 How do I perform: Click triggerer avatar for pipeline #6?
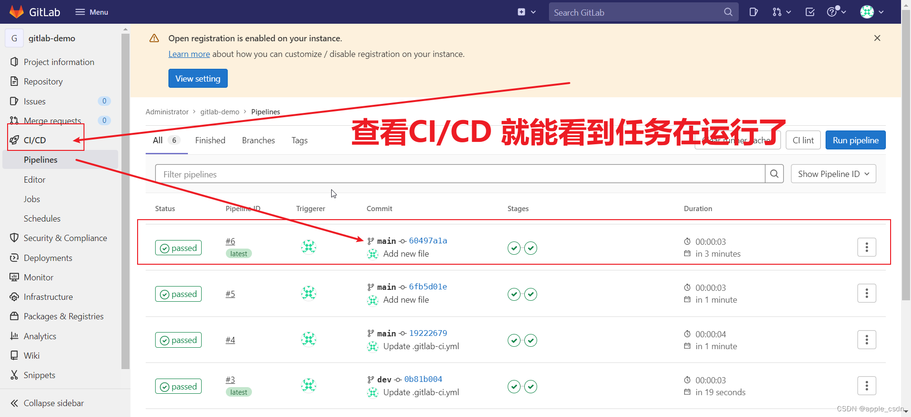click(x=308, y=247)
